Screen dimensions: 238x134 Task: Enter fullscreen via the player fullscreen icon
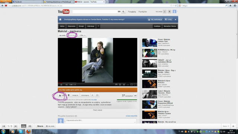coord(135,84)
